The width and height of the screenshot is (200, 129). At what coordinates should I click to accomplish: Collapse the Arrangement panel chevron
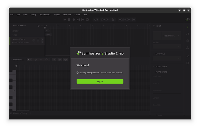tap(11, 26)
